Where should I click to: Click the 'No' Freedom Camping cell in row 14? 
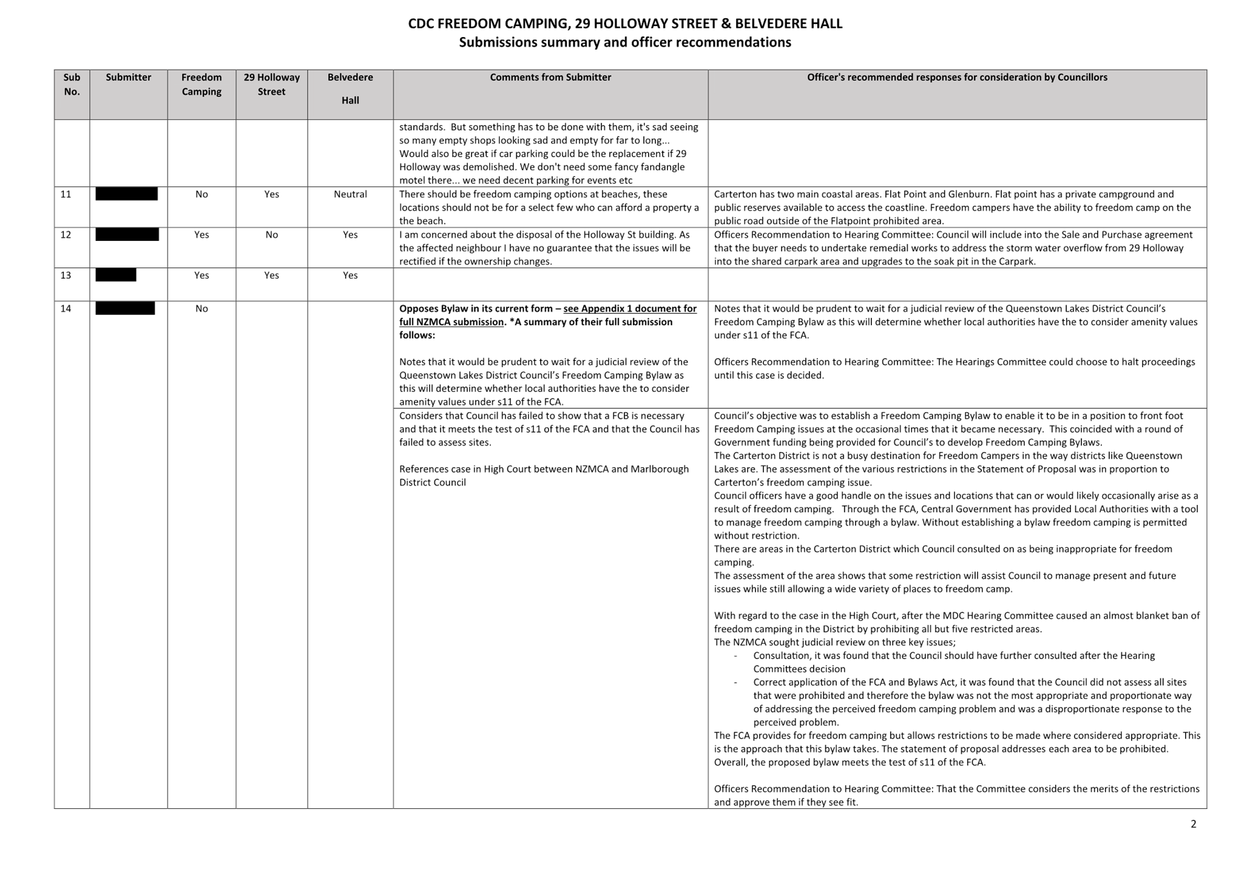pyautogui.click(x=201, y=308)
